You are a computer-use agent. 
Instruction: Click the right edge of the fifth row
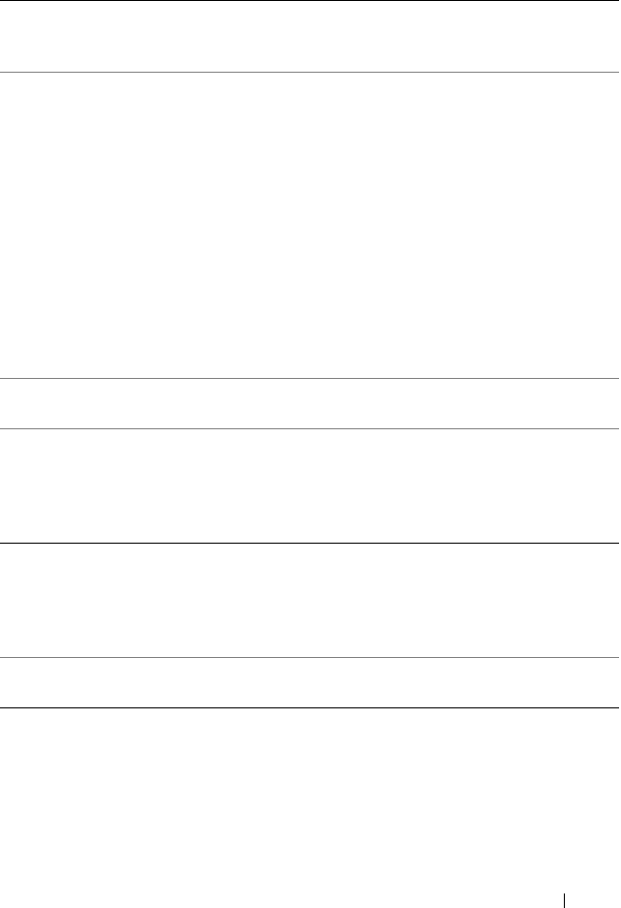[x=615, y=601]
